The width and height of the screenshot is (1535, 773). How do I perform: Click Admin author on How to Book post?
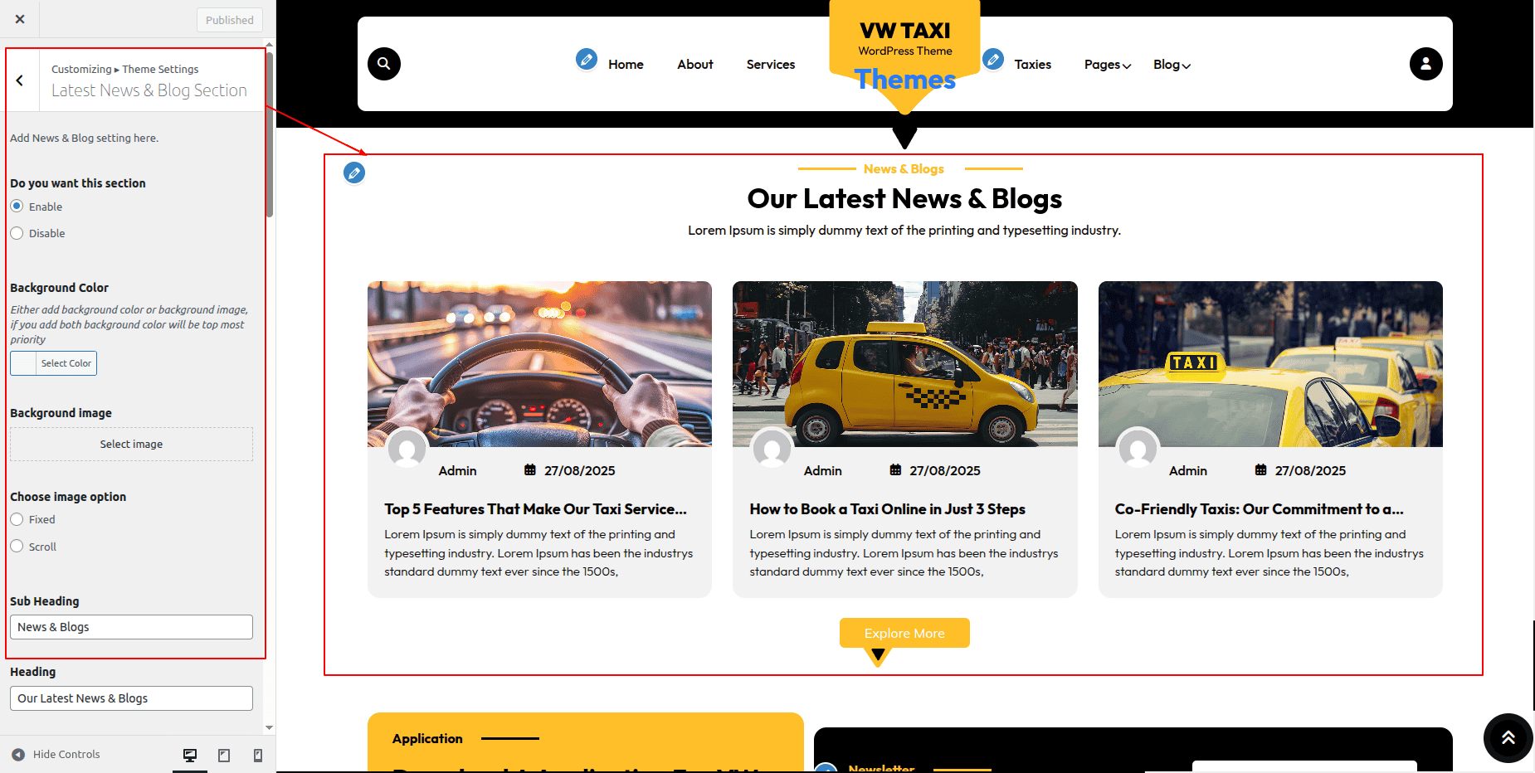[x=823, y=471]
